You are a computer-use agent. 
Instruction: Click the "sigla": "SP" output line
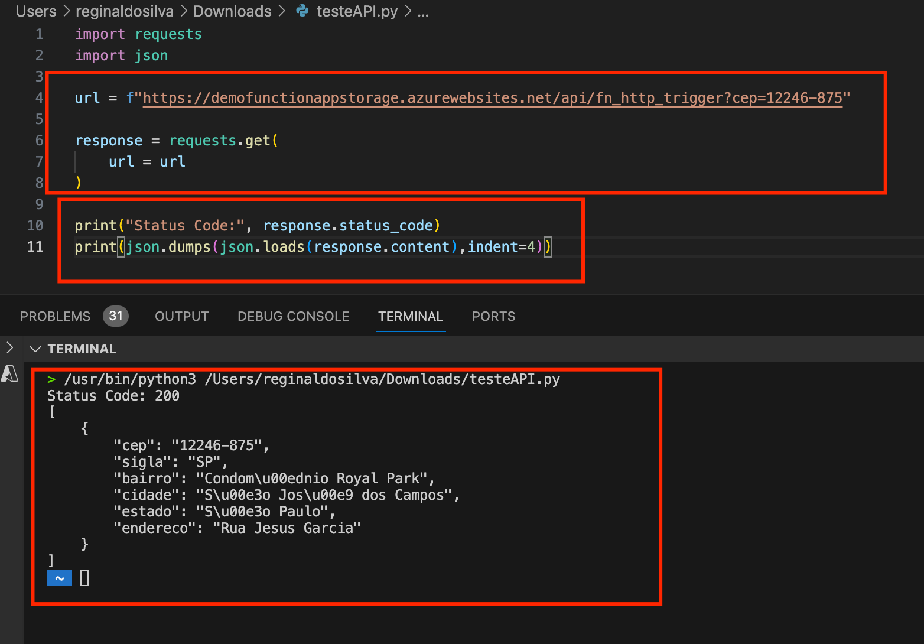pyautogui.click(x=170, y=462)
